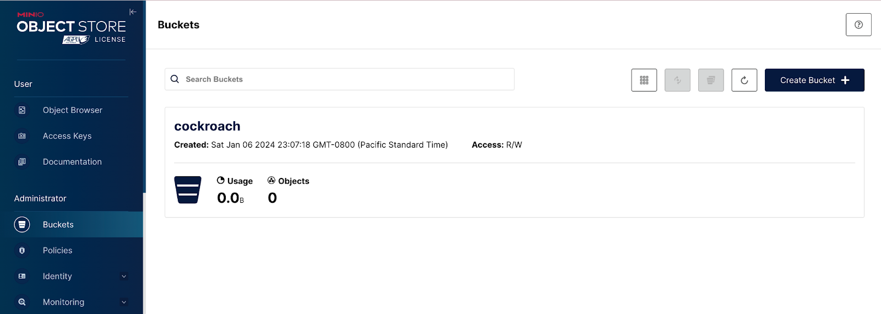Click the Access Keys sidebar icon
The height and width of the screenshot is (314, 881).
click(x=22, y=136)
